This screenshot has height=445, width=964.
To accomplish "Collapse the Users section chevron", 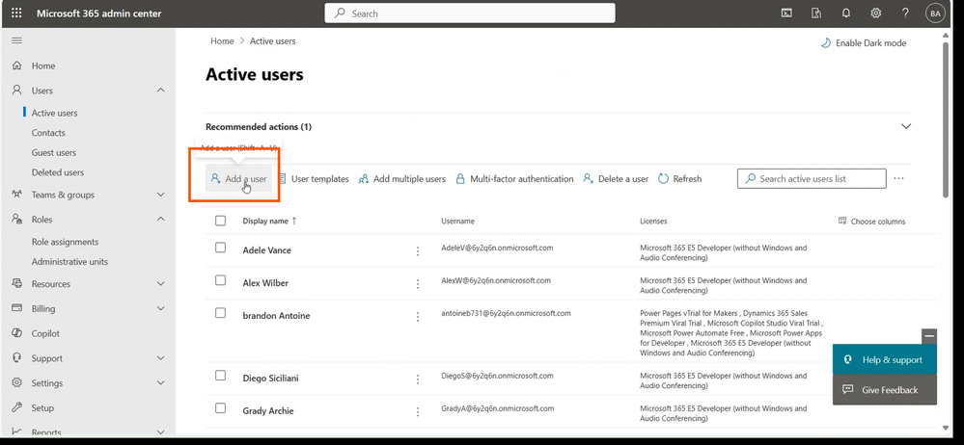I will (161, 91).
